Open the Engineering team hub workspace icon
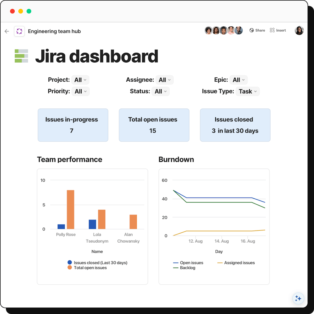This screenshot has height=314, width=314. click(x=19, y=31)
